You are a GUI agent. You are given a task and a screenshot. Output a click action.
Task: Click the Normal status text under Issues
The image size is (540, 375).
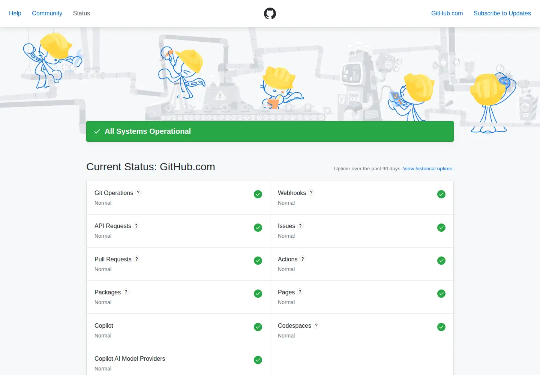[x=286, y=236]
